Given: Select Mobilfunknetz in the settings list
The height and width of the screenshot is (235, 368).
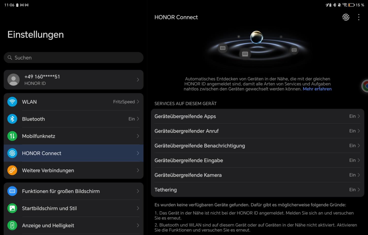Looking at the screenshot, I should click(x=74, y=136).
